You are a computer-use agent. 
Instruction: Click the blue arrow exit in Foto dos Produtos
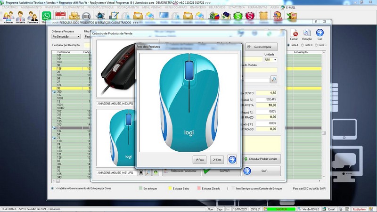point(232,160)
